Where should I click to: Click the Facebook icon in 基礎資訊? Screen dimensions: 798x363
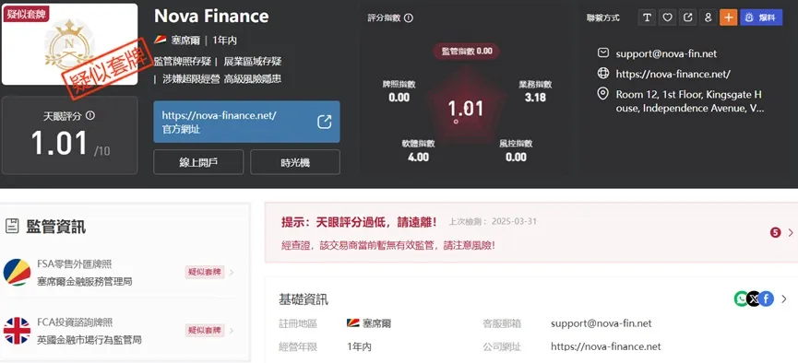click(767, 299)
